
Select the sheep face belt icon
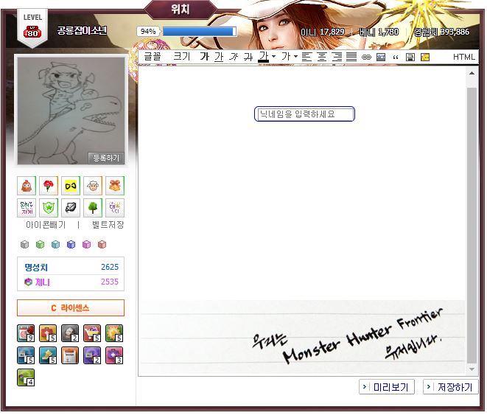(x=93, y=186)
